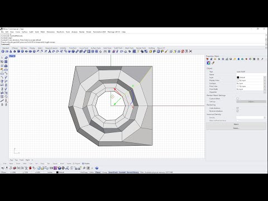The image size is (268, 201).
Task: Toggle SmartTrack in the status bar
Action: (x=113, y=172)
